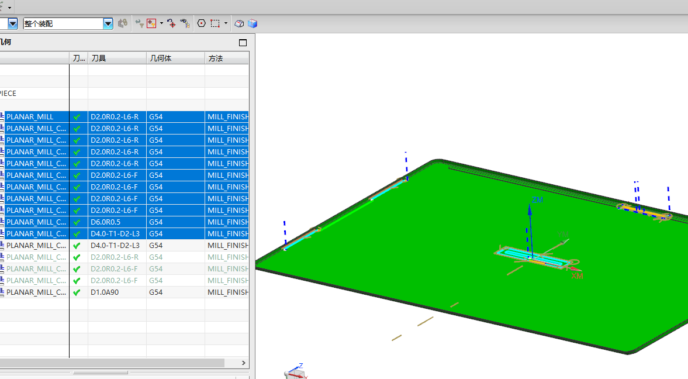Click the 几何体 column header
Image resolution: width=688 pixels, height=379 pixels.
pyautogui.click(x=175, y=58)
